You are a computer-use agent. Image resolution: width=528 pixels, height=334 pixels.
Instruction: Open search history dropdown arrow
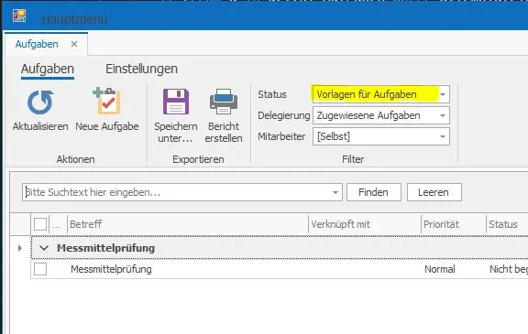click(335, 192)
